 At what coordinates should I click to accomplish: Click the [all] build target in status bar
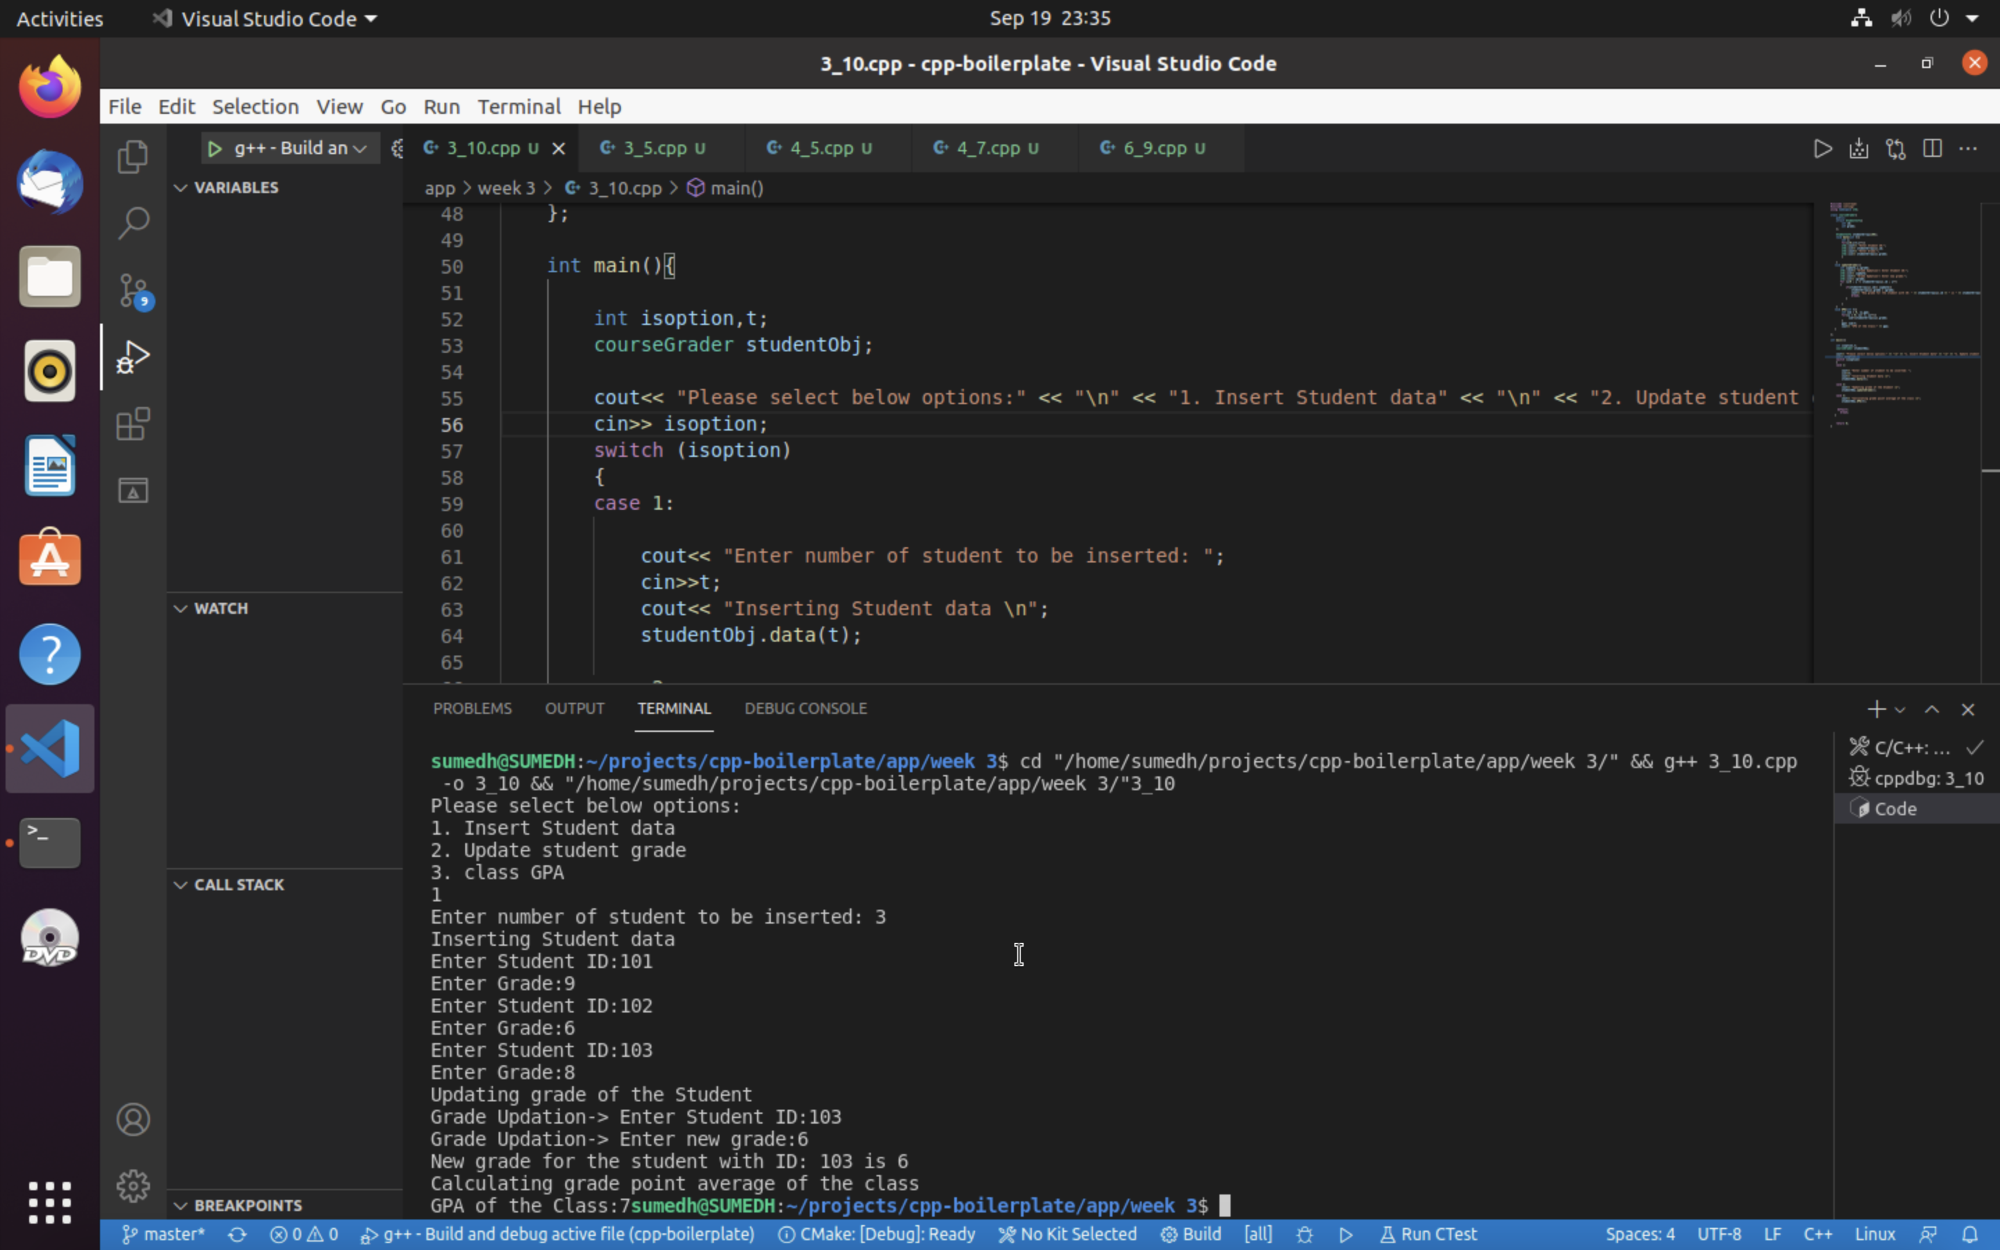[1258, 1234]
